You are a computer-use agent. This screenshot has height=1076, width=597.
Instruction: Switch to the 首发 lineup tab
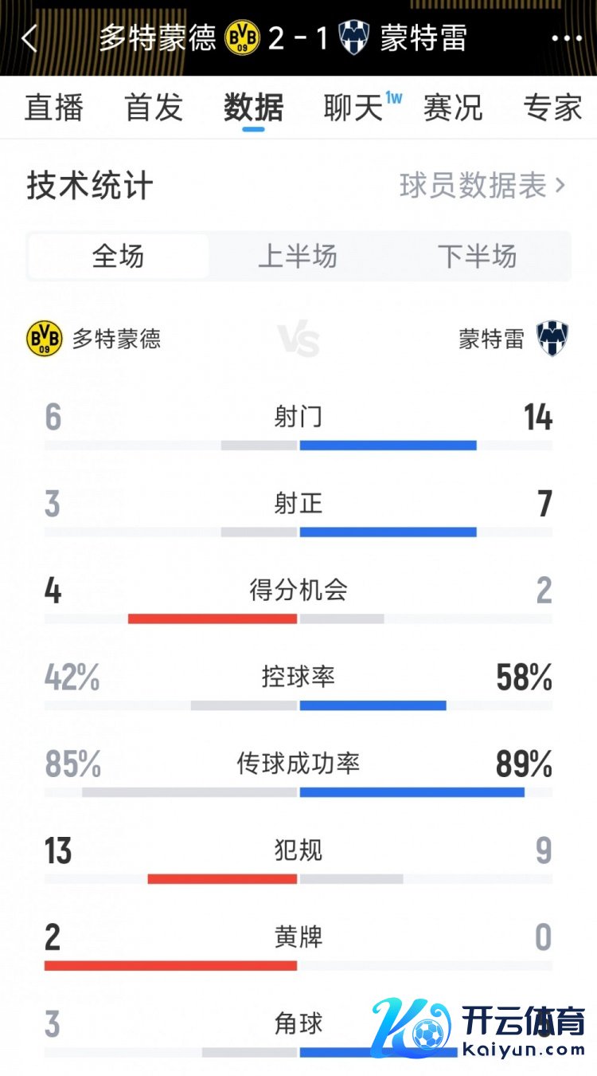154,108
